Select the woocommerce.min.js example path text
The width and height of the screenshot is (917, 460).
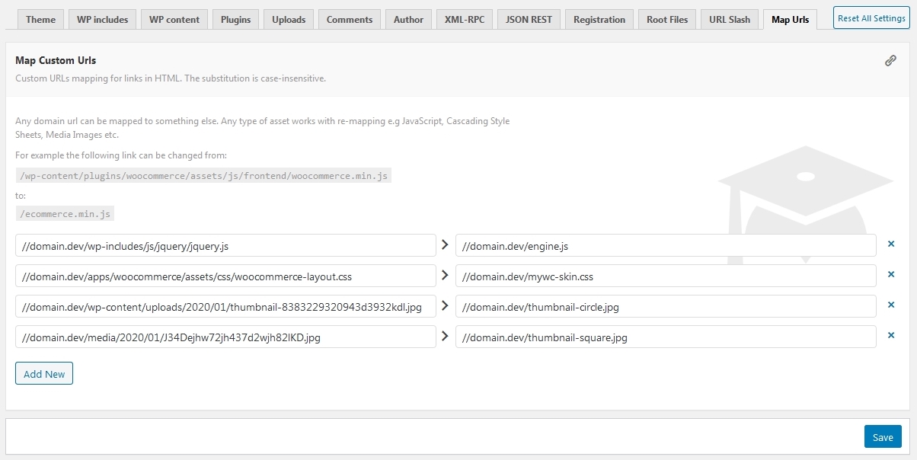coord(203,175)
